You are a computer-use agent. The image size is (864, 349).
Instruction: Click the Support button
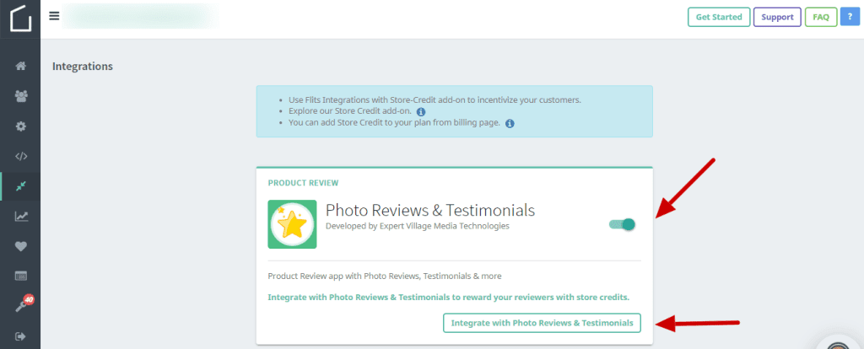coord(777,17)
